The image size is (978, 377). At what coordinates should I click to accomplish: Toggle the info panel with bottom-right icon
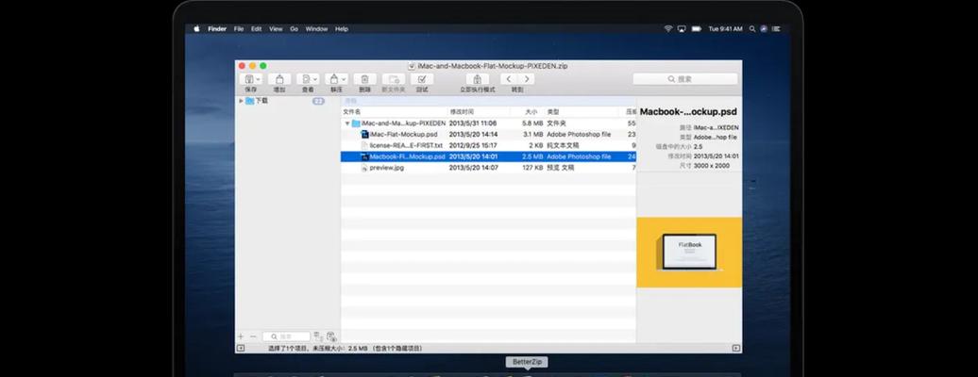pyautogui.click(x=736, y=349)
